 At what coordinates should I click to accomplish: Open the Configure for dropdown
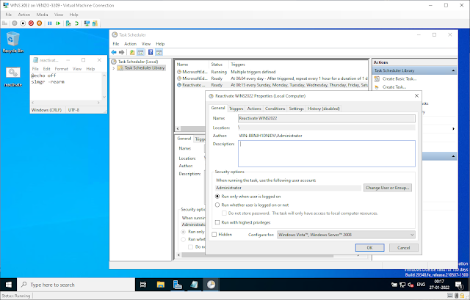click(346, 235)
